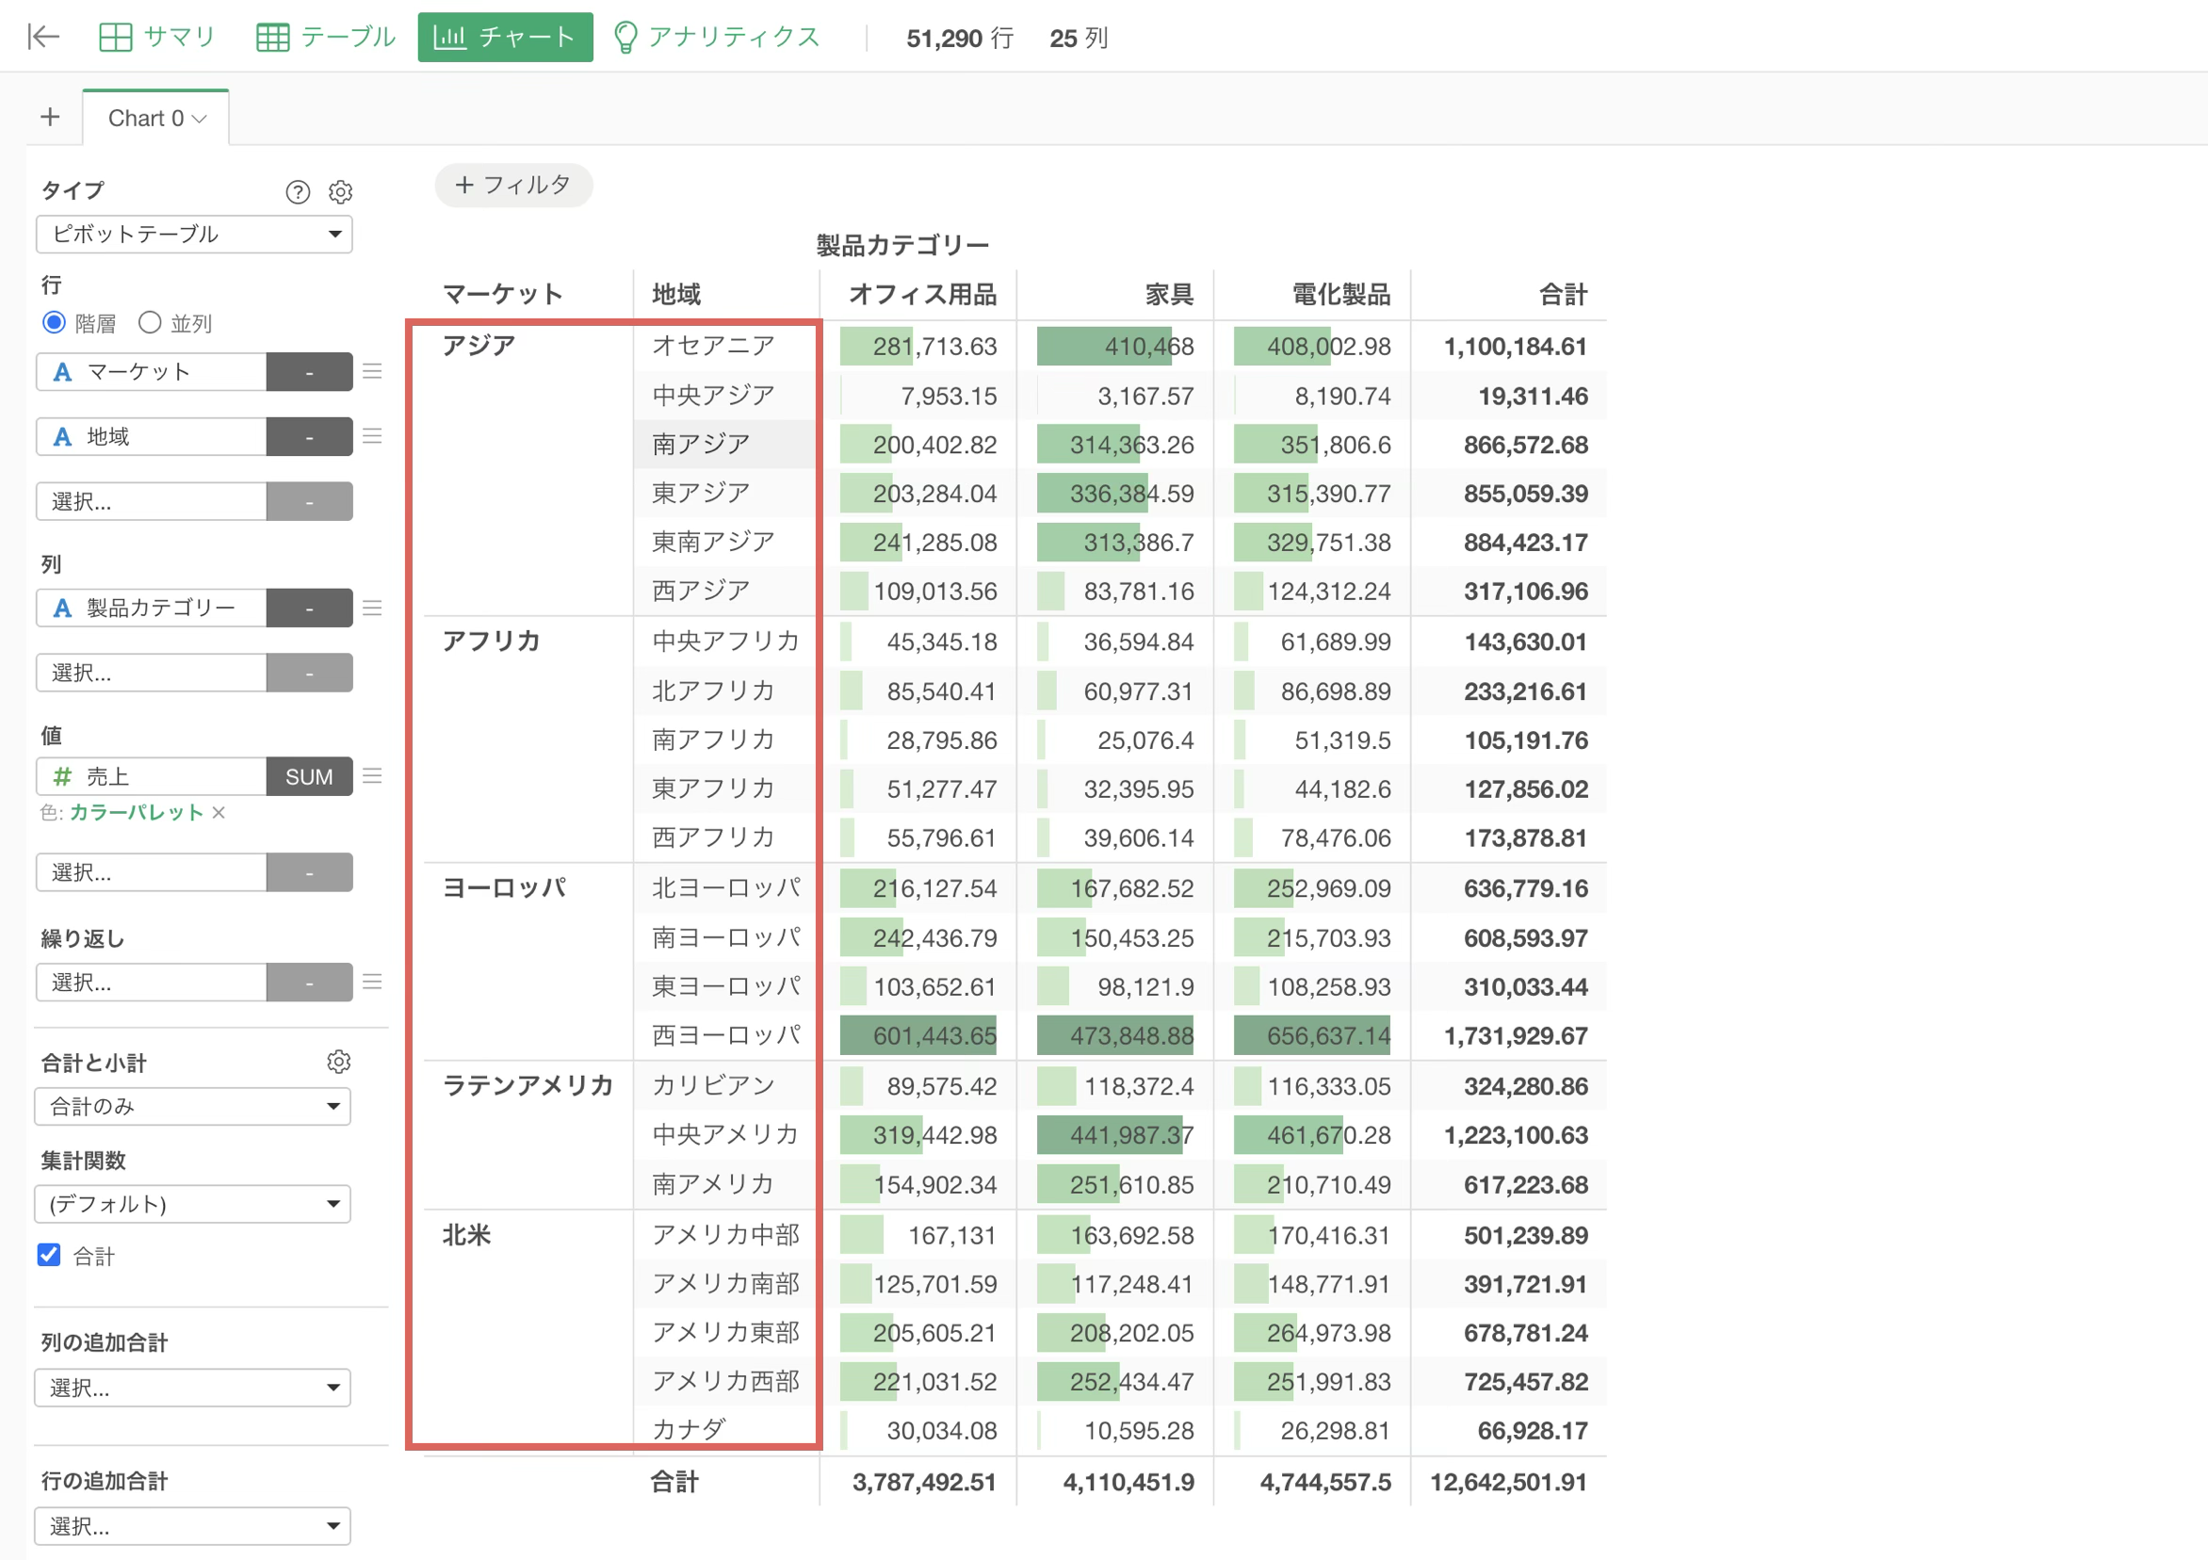
Task: Click the grand total 12,642,501.91 cell
Action: click(x=1508, y=1481)
